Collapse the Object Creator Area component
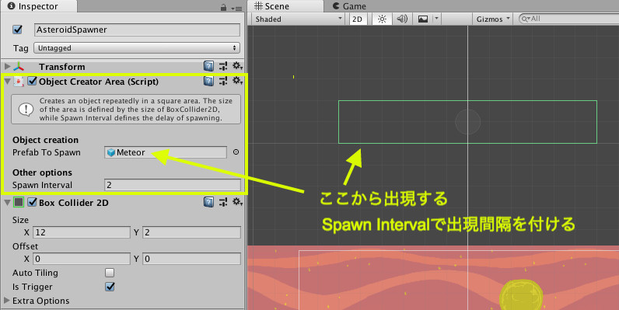 point(7,82)
